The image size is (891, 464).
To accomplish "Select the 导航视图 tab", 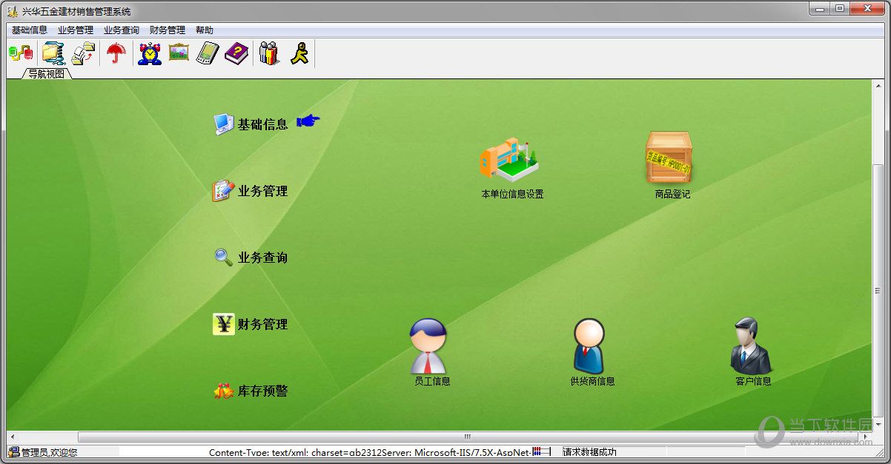I will (47, 73).
